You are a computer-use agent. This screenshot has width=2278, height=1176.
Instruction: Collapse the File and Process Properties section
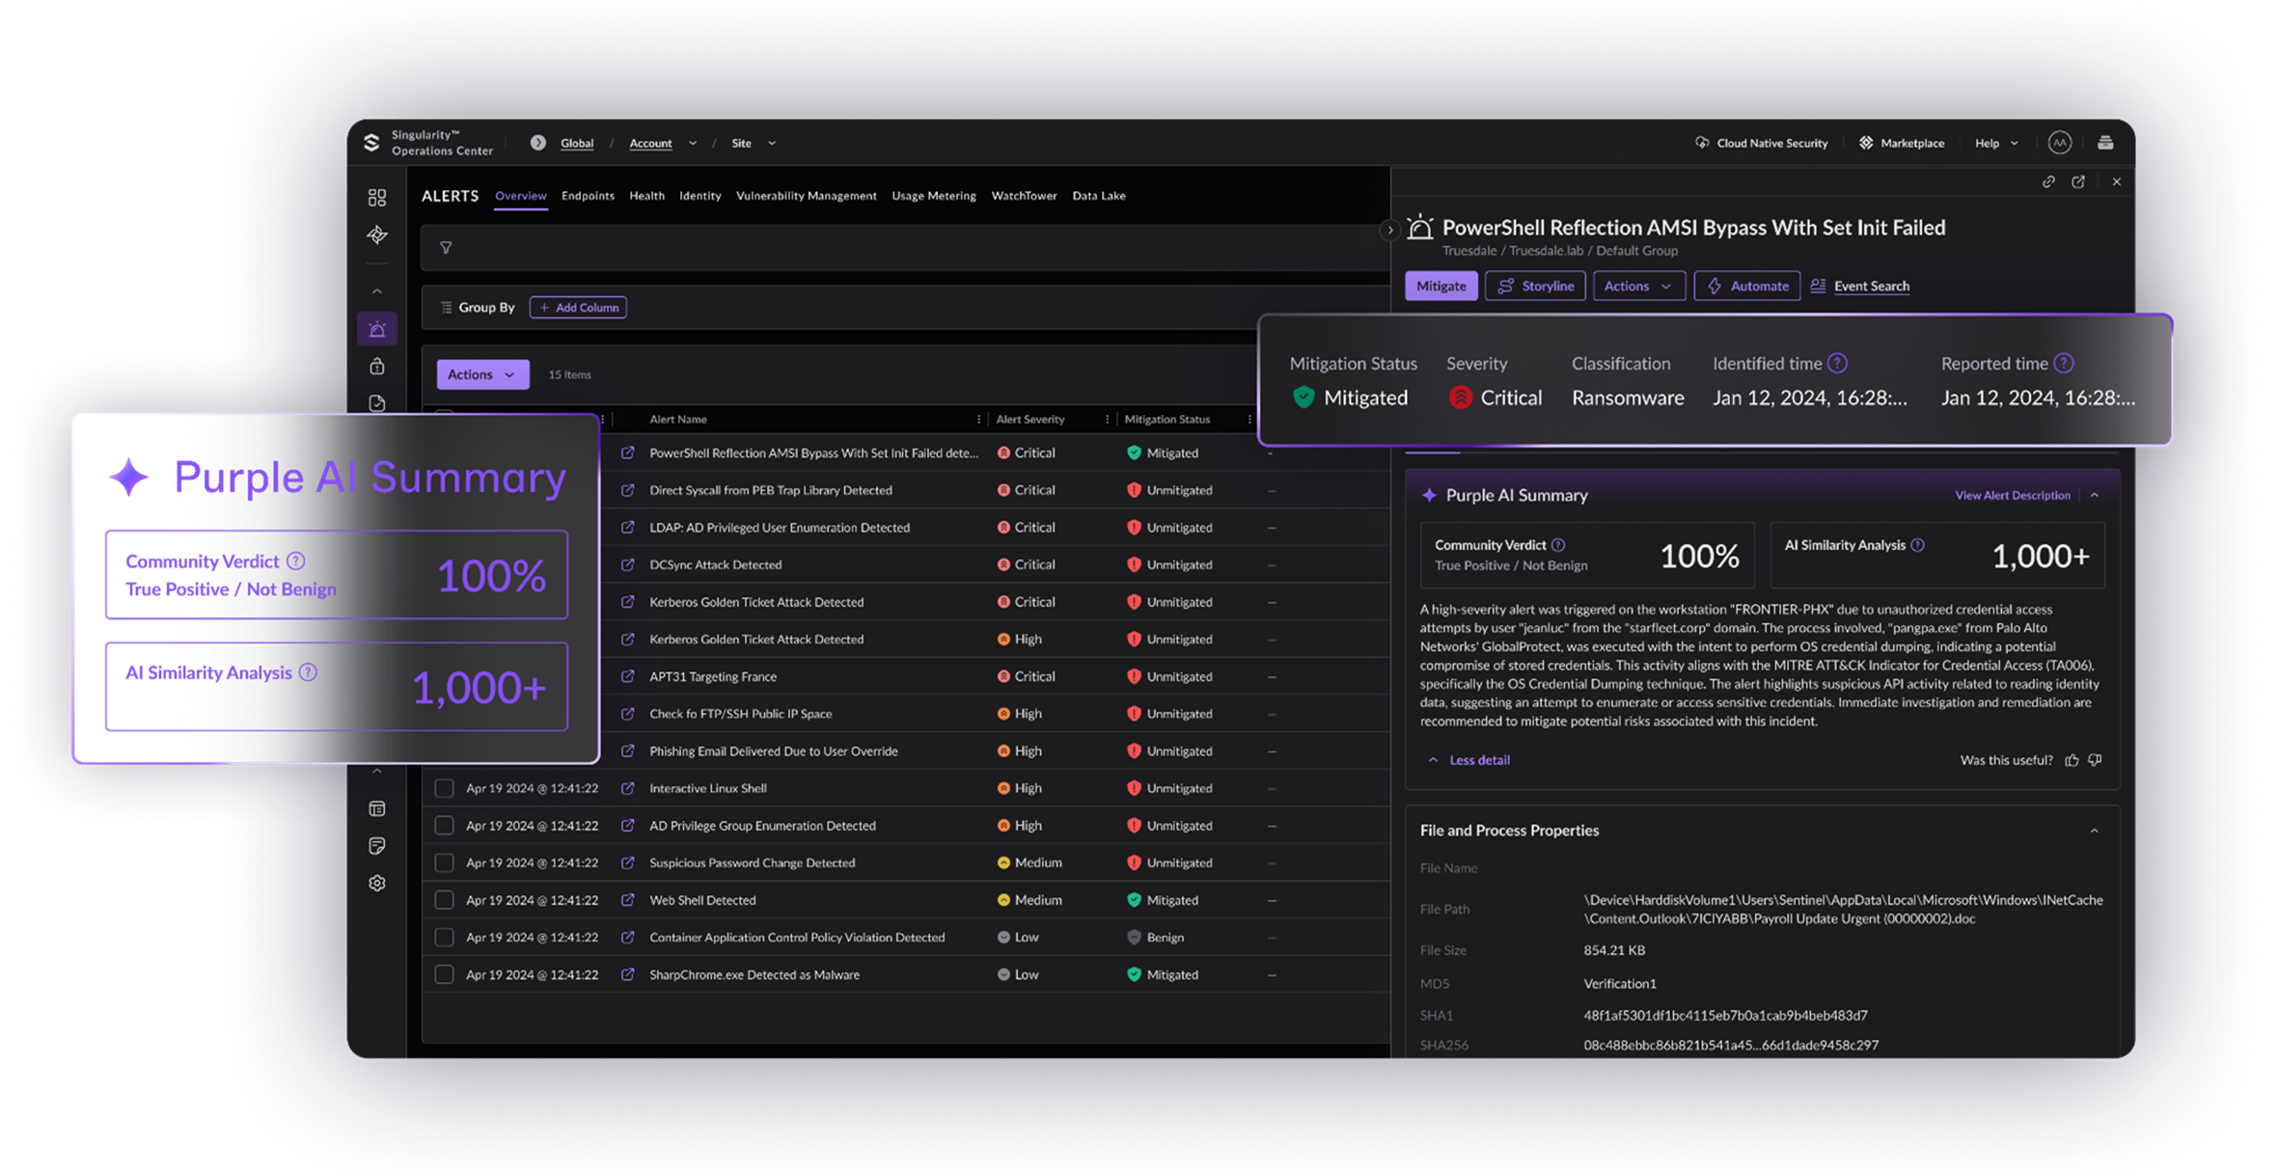point(2094,831)
